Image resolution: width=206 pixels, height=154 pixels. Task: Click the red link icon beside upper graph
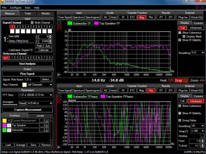tap(59, 28)
